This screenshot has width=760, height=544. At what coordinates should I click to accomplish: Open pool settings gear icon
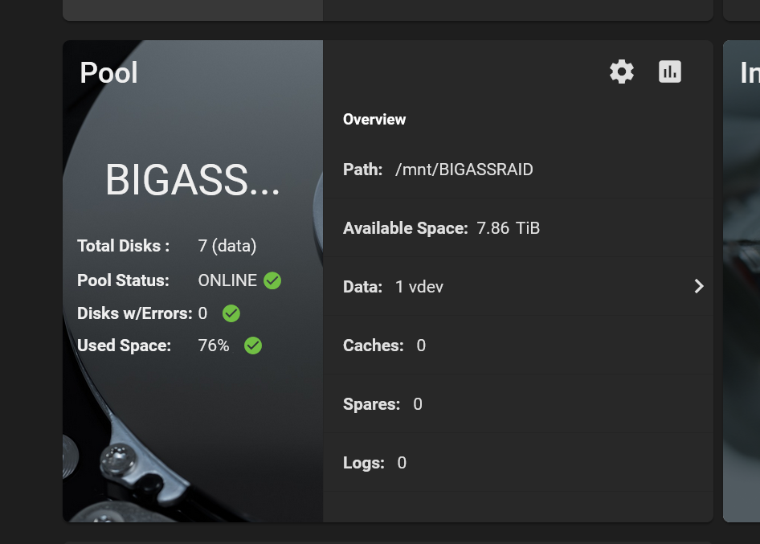pos(621,72)
